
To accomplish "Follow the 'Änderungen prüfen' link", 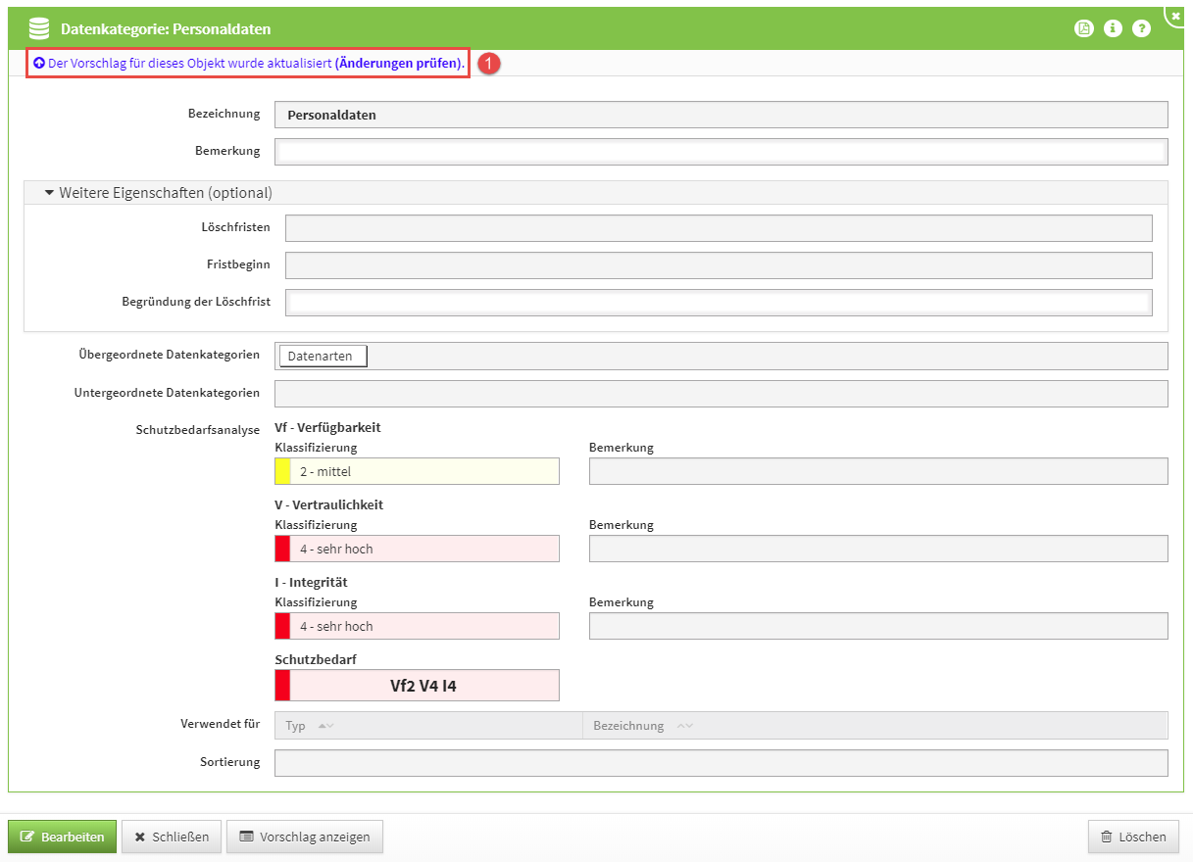I will [x=398, y=63].
